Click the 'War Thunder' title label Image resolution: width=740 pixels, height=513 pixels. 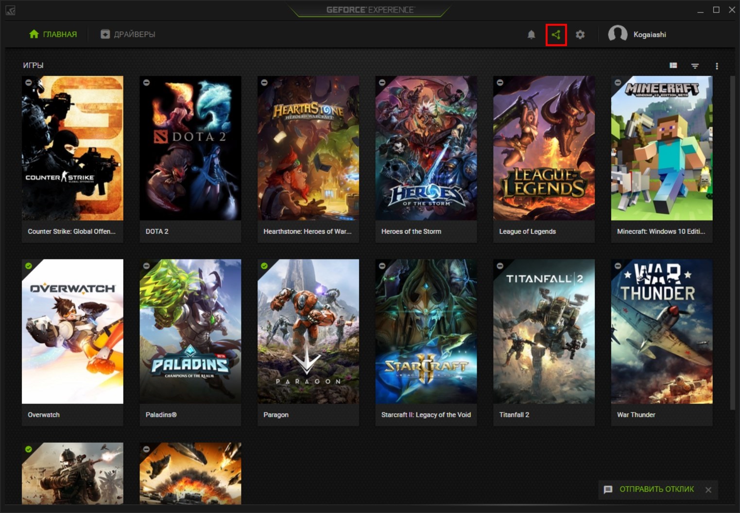point(636,415)
